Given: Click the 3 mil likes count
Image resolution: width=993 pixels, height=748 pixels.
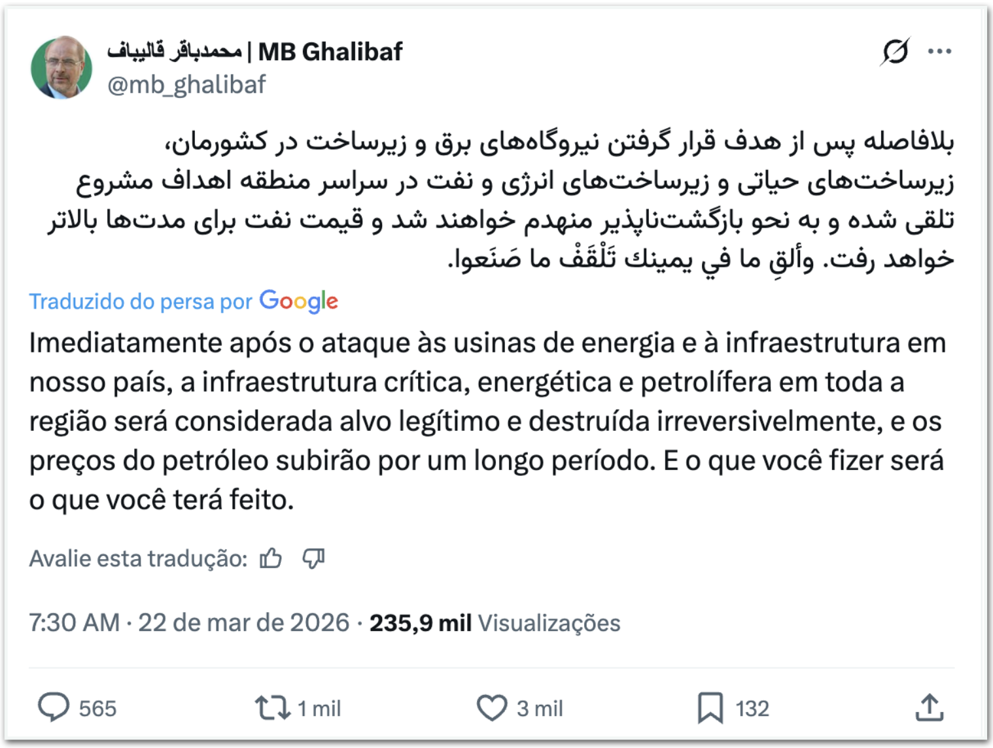Looking at the screenshot, I should (540, 709).
